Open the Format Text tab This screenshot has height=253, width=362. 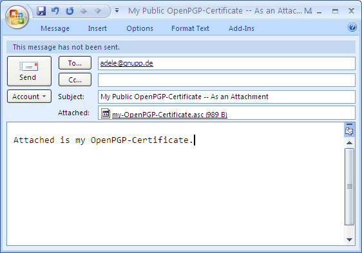point(190,28)
